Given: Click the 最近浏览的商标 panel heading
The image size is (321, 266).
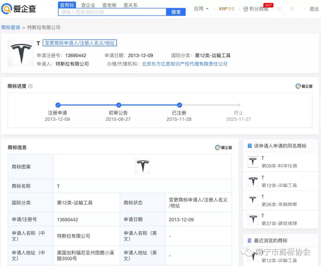Looking at the screenshot, I should [271, 240].
